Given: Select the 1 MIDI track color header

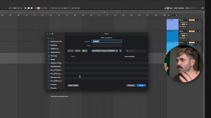Looking at the screenshot, I should [x=173, y=24].
